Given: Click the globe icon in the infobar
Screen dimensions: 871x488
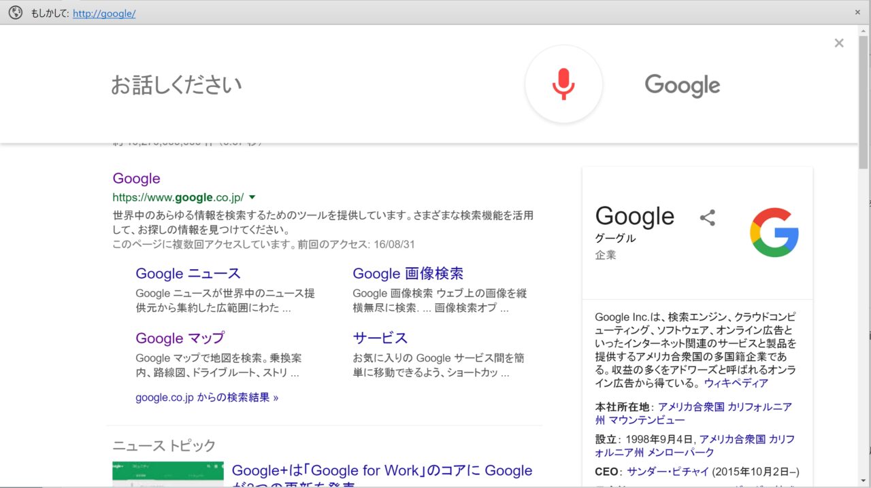Looking at the screenshot, I should (15, 12).
